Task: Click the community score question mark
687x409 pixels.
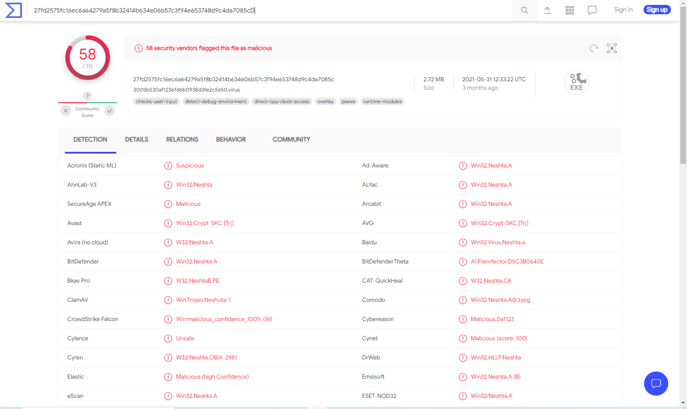Action: click(88, 96)
